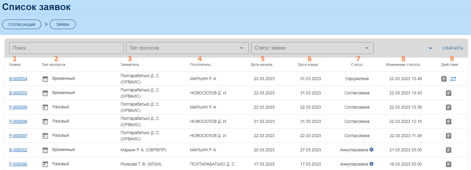Open the Тип пропуска dropdown
Screen dimensions: 471x170
coord(187,48)
